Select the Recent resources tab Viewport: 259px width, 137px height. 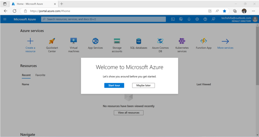coord(26,75)
